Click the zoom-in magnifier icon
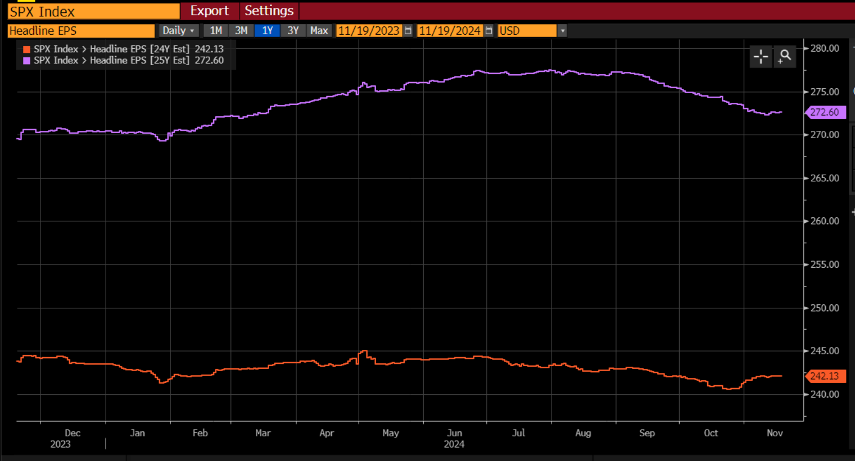The image size is (855, 461). click(x=785, y=56)
